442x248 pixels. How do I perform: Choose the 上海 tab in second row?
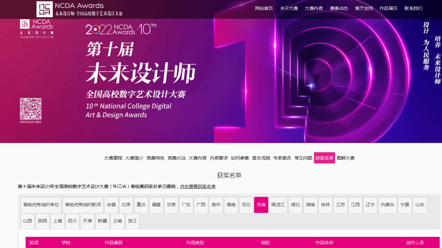pos(57,221)
